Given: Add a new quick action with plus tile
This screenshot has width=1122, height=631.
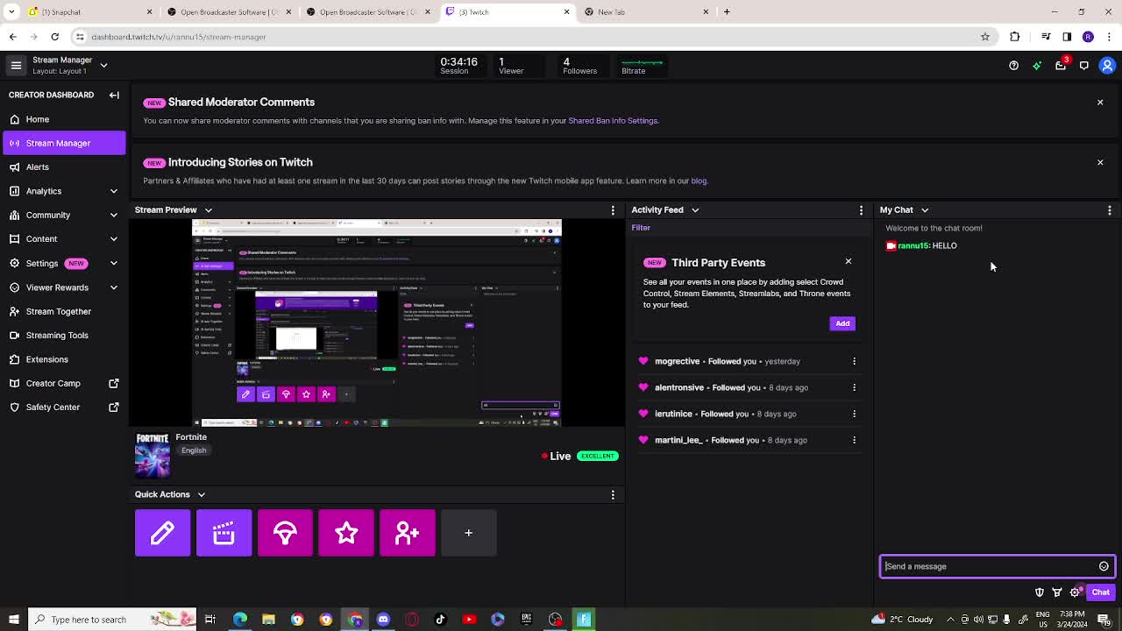Looking at the screenshot, I should click(x=469, y=533).
